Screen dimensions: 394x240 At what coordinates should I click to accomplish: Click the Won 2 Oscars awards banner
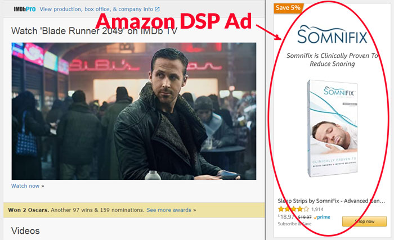coord(134,210)
